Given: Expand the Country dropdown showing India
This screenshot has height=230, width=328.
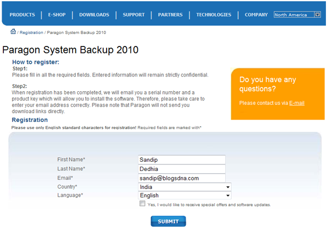Looking at the screenshot, I should point(185,187).
